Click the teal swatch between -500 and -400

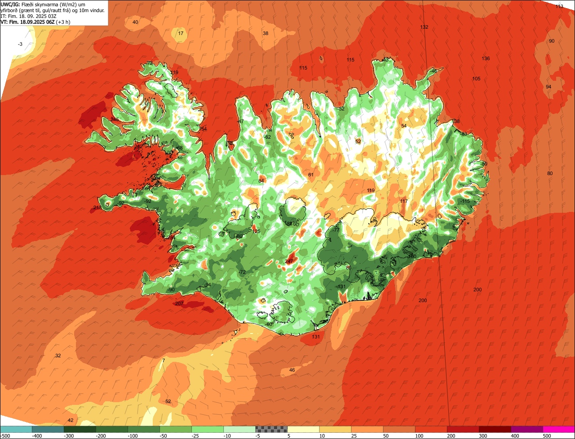tap(16, 429)
